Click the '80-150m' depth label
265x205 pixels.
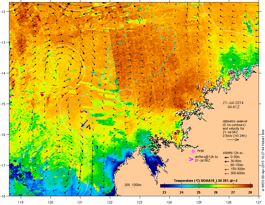tap(237, 165)
